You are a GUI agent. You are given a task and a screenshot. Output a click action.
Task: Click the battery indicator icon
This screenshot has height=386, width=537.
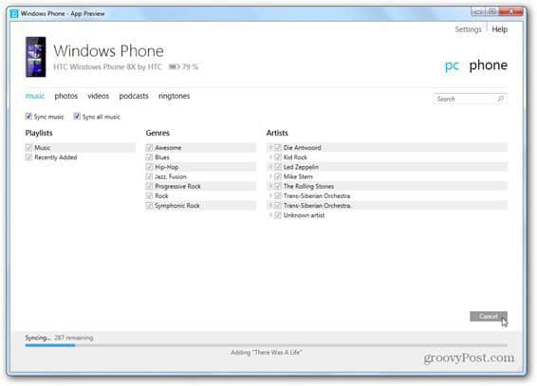[x=174, y=66]
